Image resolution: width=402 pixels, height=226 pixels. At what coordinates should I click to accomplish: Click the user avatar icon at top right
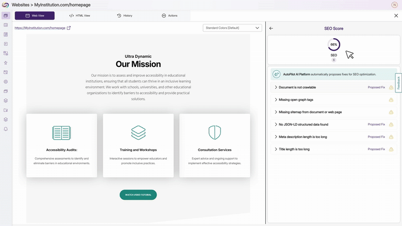394,5
